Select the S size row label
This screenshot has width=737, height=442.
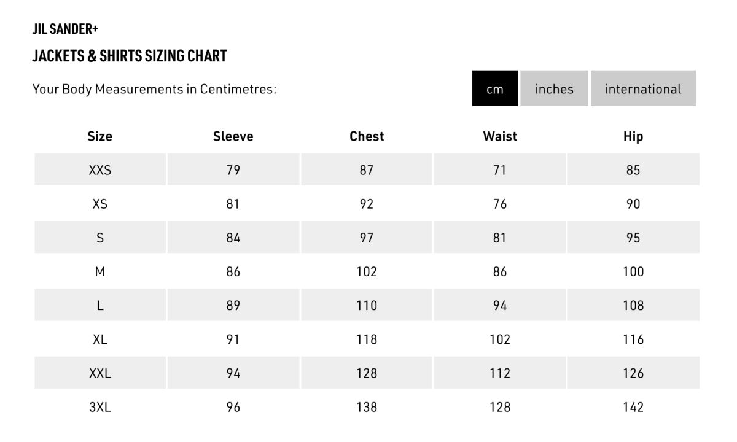click(x=100, y=238)
